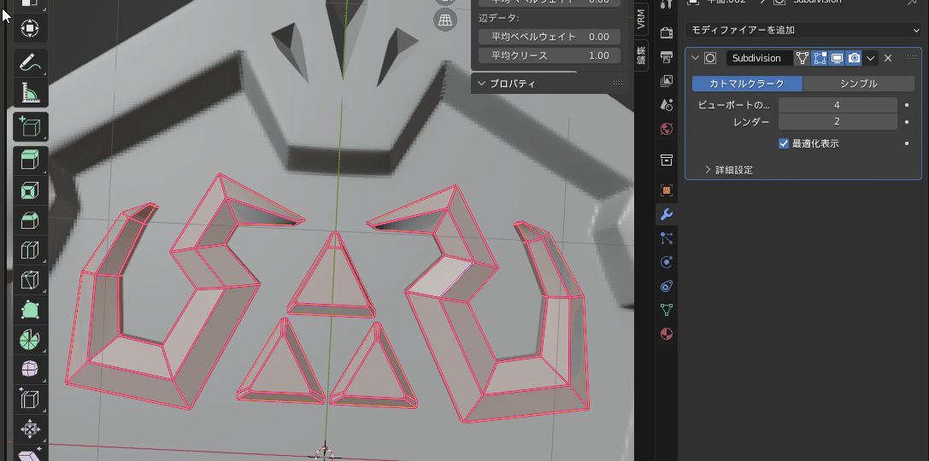Select the Knife tool
Viewport: 929px width, 461px height.
tap(30, 280)
